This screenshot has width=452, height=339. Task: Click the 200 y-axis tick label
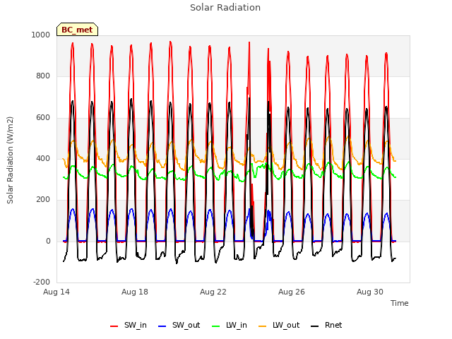tap(43, 200)
